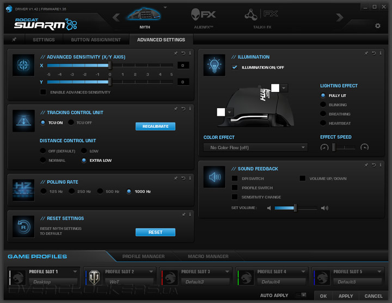Undo changes in Tracking Control Unit panel
The width and height of the screenshot is (392, 303).
[x=183, y=108]
